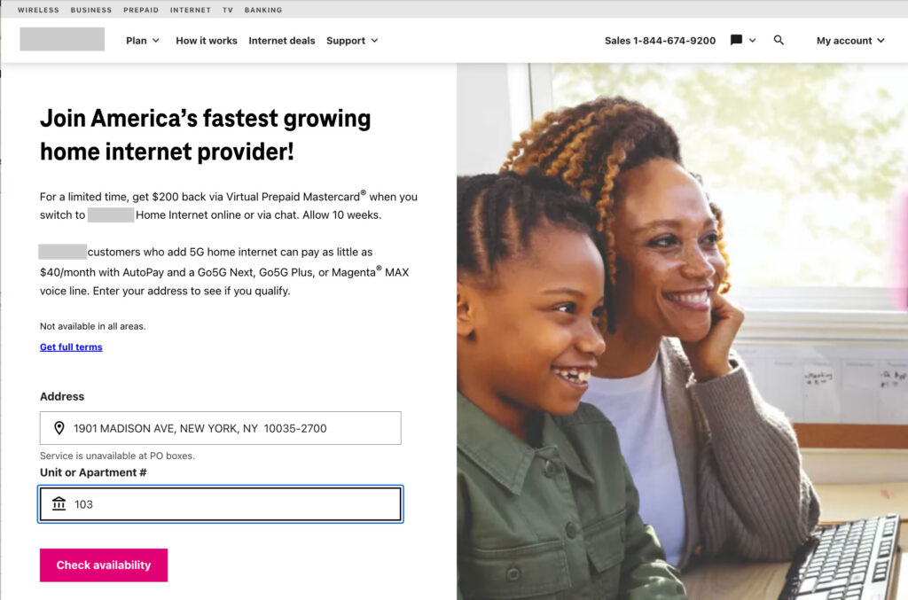Expand the Plan dropdown menu
The width and height of the screenshot is (908, 600).
point(143,41)
